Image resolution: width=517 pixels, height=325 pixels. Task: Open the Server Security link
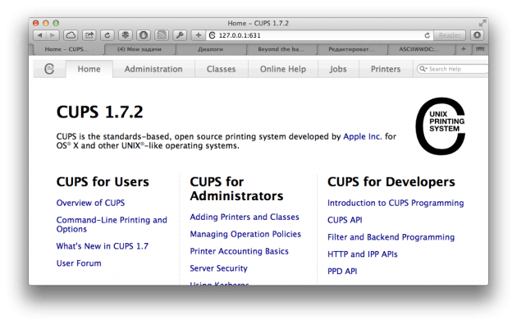pyautogui.click(x=218, y=268)
